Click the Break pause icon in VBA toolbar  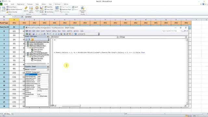(x=56, y=34)
